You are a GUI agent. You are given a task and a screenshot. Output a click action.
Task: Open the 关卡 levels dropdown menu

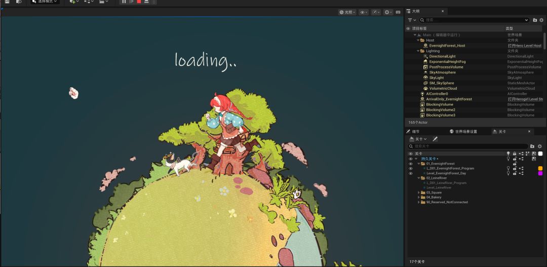click(x=418, y=139)
